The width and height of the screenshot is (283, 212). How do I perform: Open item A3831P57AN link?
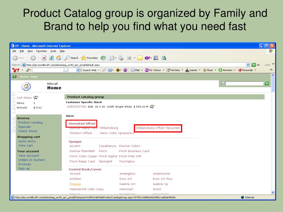pyautogui.click(x=76, y=107)
